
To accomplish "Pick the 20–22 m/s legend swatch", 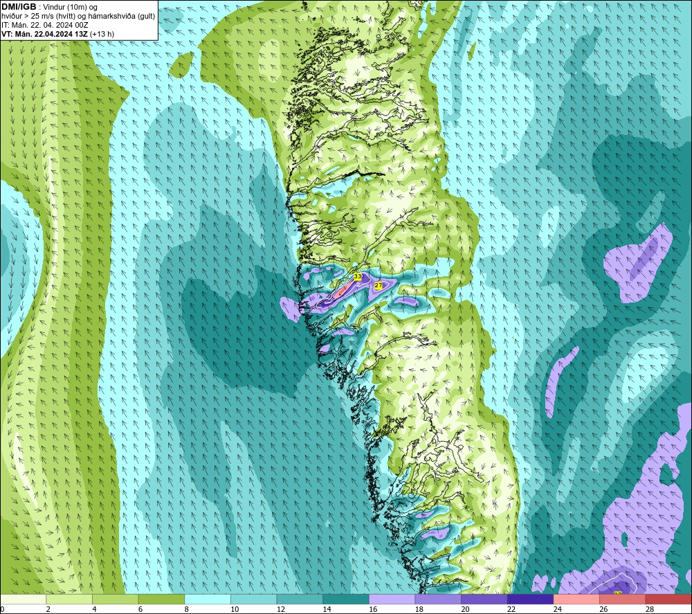I will [484, 599].
